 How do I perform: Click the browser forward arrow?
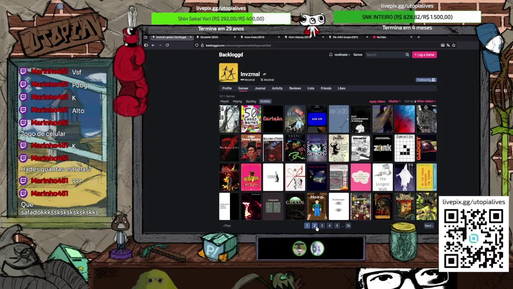coord(160,45)
